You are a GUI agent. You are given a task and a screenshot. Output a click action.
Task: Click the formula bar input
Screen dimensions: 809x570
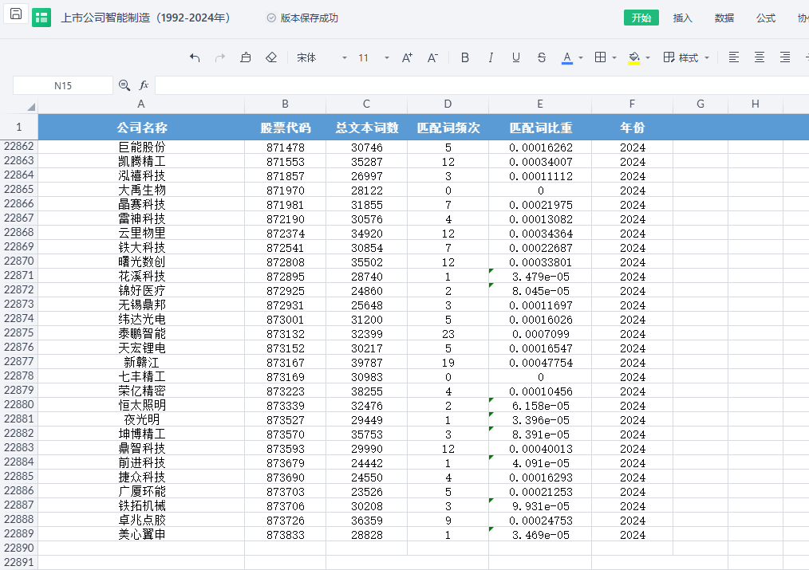[482, 85]
